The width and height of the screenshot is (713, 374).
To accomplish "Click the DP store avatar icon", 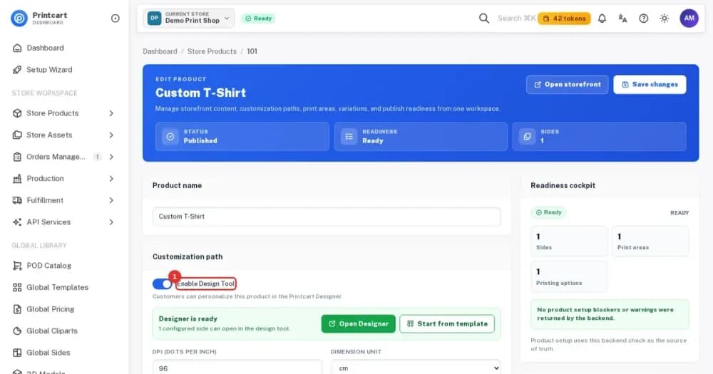I will (155, 19).
